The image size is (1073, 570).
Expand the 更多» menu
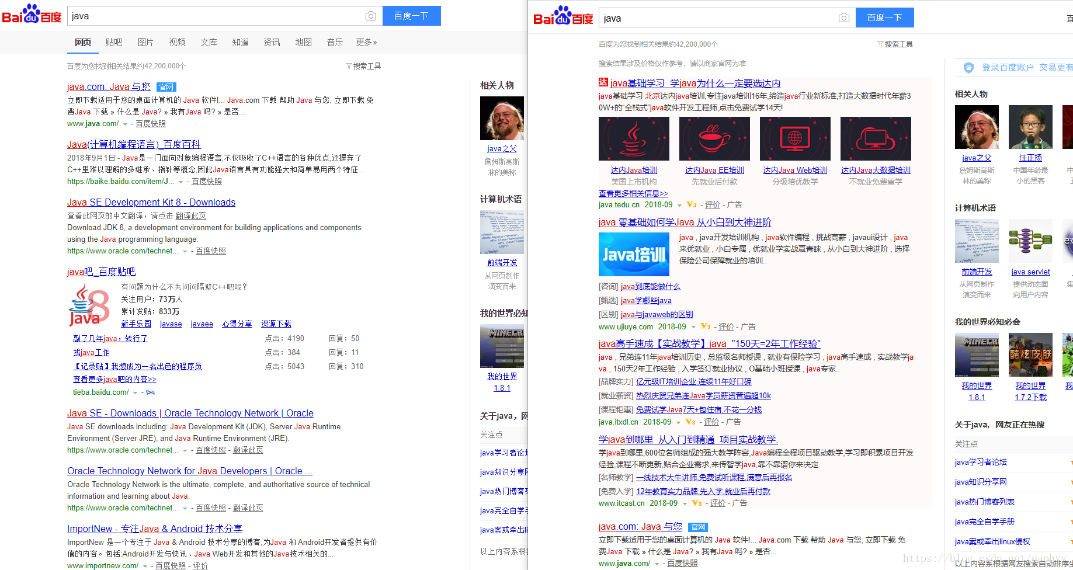tap(366, 42)
